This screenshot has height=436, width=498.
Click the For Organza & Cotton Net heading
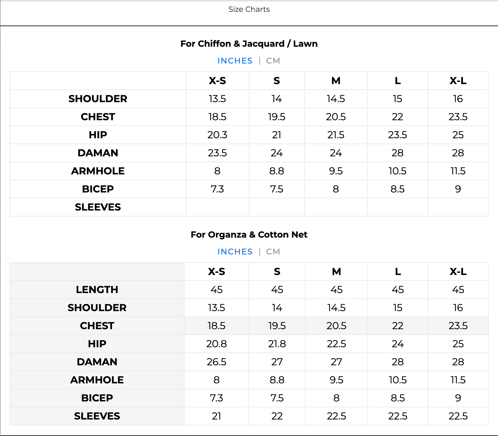[x=249, y=235]
